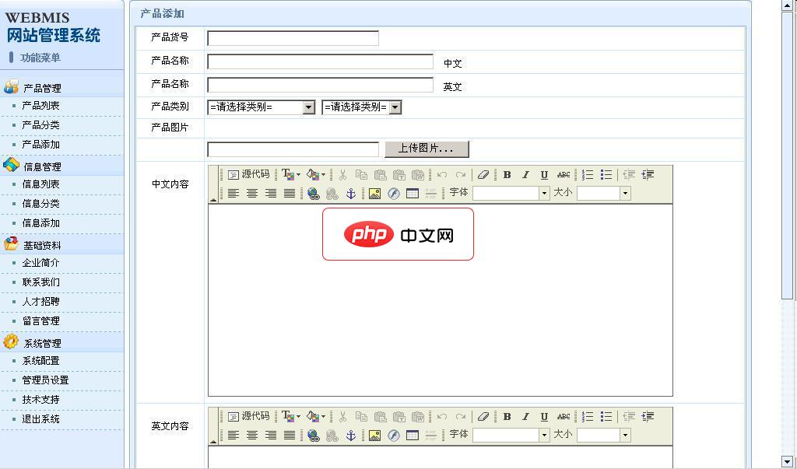Insert table icon in the 中文内容 editor

coord(413,194)
